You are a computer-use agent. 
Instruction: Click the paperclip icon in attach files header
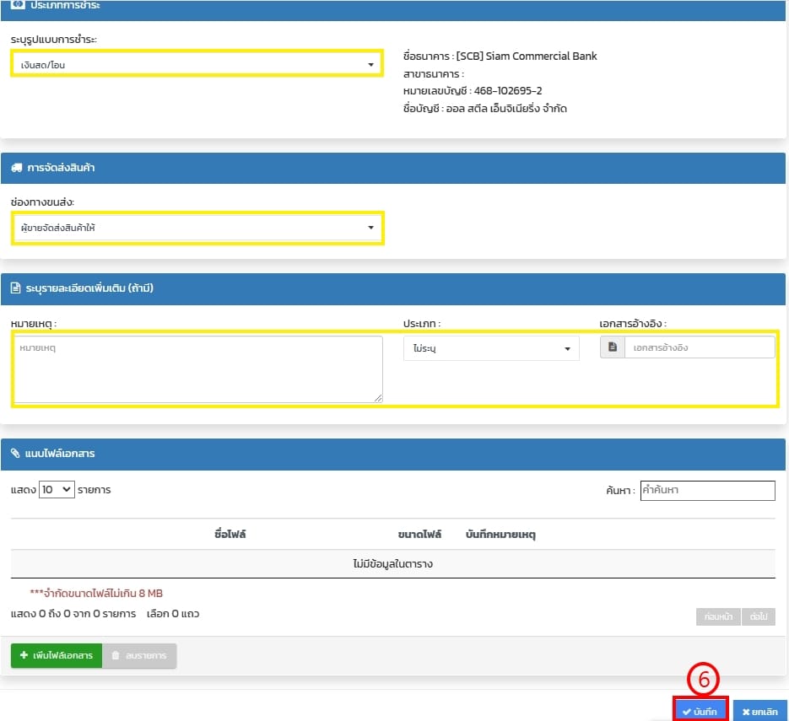17,454
